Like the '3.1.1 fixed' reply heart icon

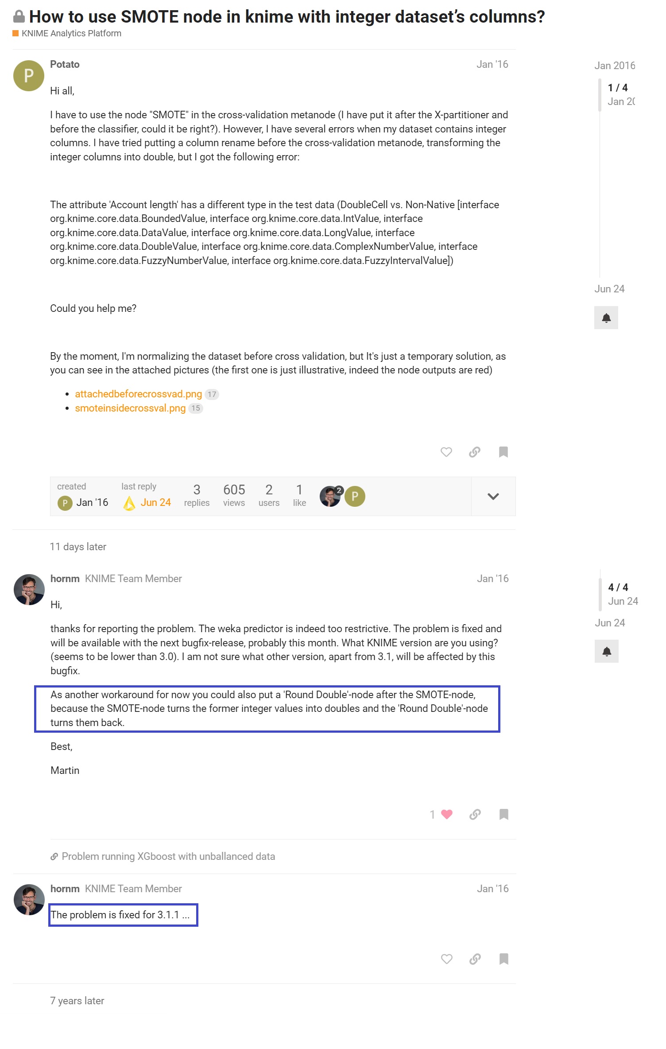446,959
